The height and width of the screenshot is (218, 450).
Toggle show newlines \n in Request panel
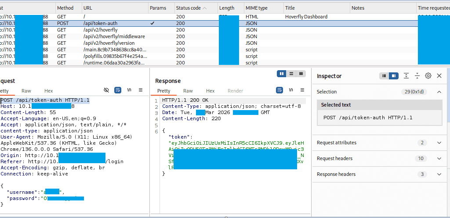click(x=129, y=90)
